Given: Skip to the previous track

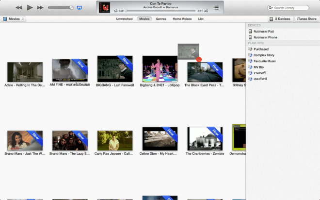Looking at the screenshot, I should point(18,8).
